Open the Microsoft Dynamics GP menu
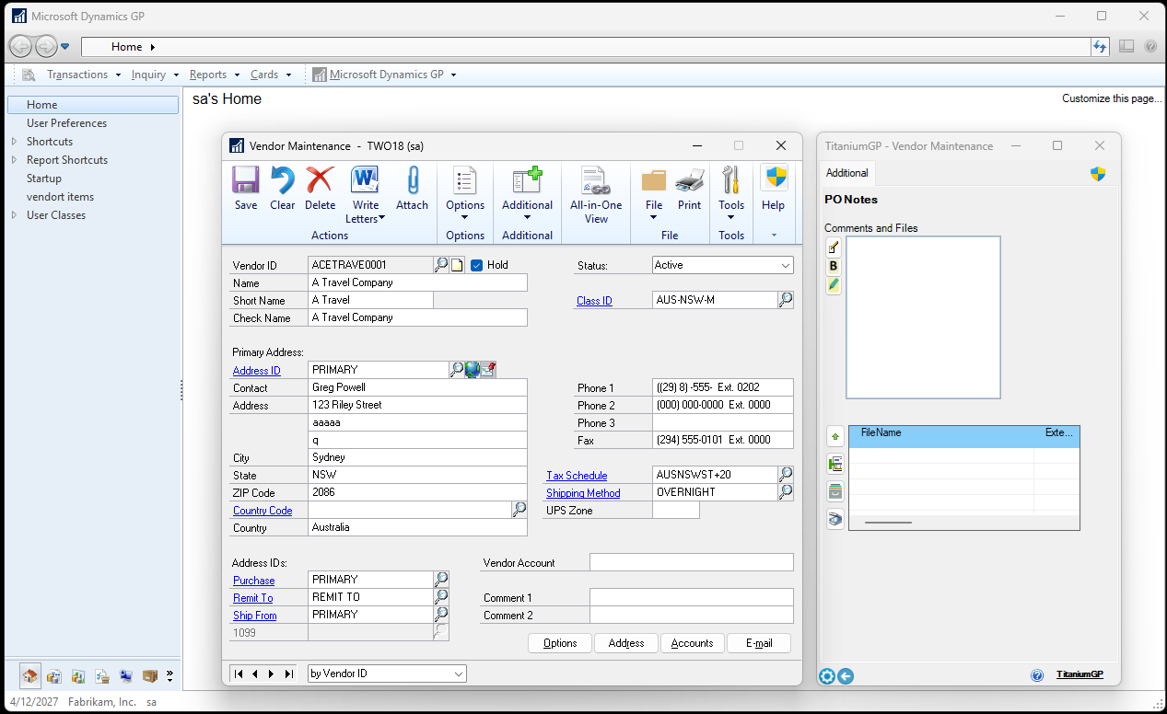 [x=385, y=75]
